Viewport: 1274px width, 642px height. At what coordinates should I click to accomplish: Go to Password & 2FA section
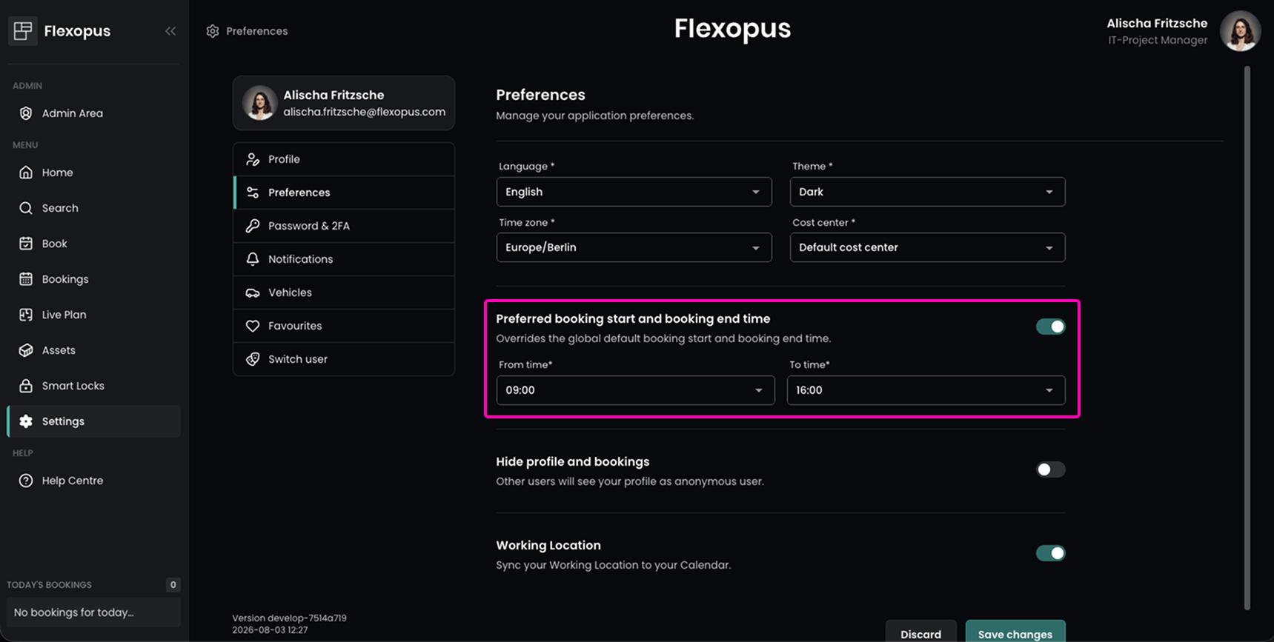[x=344, y=226]
